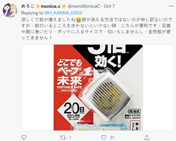Viewport: 176px width, 141px height.
Task: Click the 効く! black banner in image
Action: point(108,61)
